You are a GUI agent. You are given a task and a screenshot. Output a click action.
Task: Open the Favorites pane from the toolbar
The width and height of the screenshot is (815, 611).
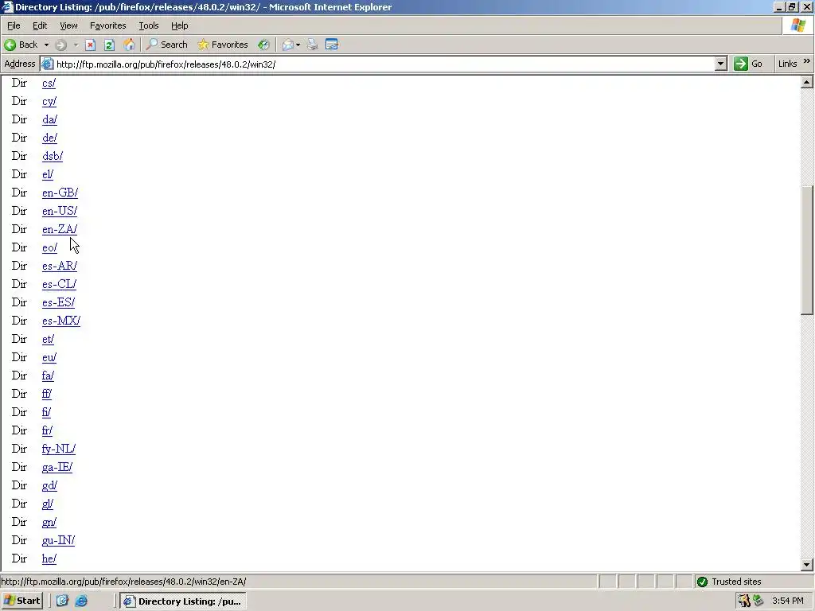coord(223,45)
